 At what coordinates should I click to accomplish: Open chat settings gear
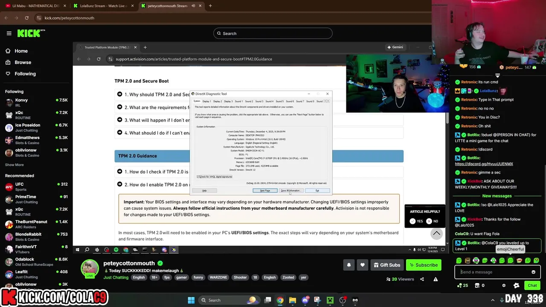point(504,285)
